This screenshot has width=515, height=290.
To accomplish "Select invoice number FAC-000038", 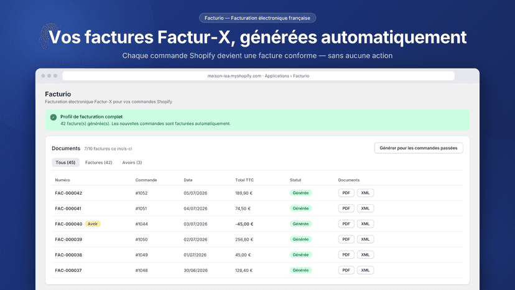I will (x=68, y=255).
